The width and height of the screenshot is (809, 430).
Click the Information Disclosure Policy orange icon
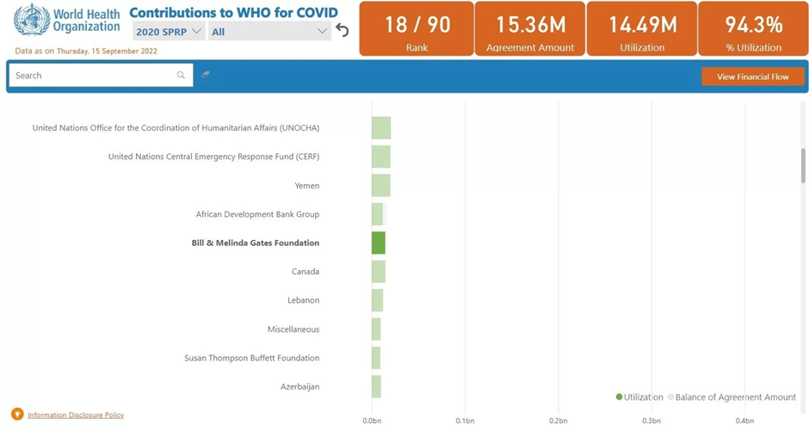(17, 415)
